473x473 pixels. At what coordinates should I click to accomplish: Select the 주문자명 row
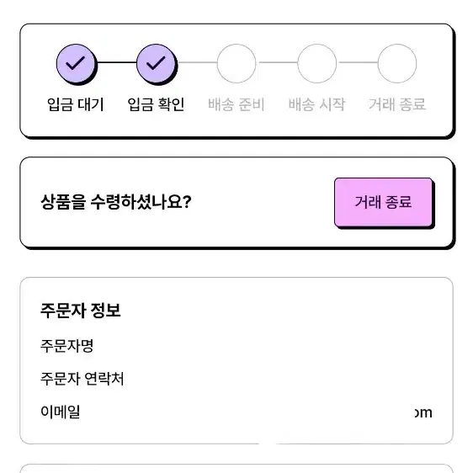236,346
